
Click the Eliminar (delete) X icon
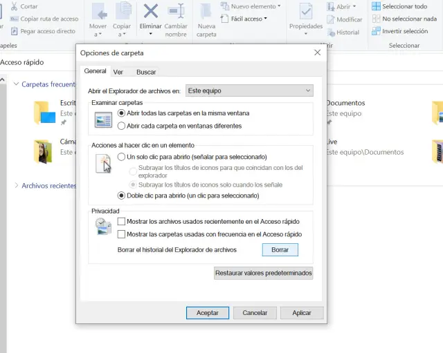pos(150,12)
